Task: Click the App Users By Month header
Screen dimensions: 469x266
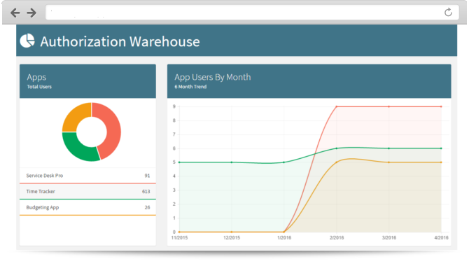Action: (x=309, y=81)
